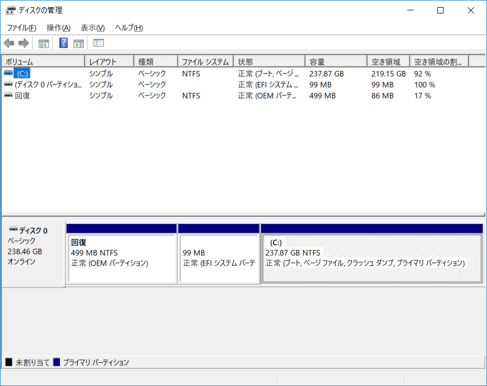Toggle the console tree pane toolbar button
The width and height of the screenshot is (487, 386).
click(44, 43)
